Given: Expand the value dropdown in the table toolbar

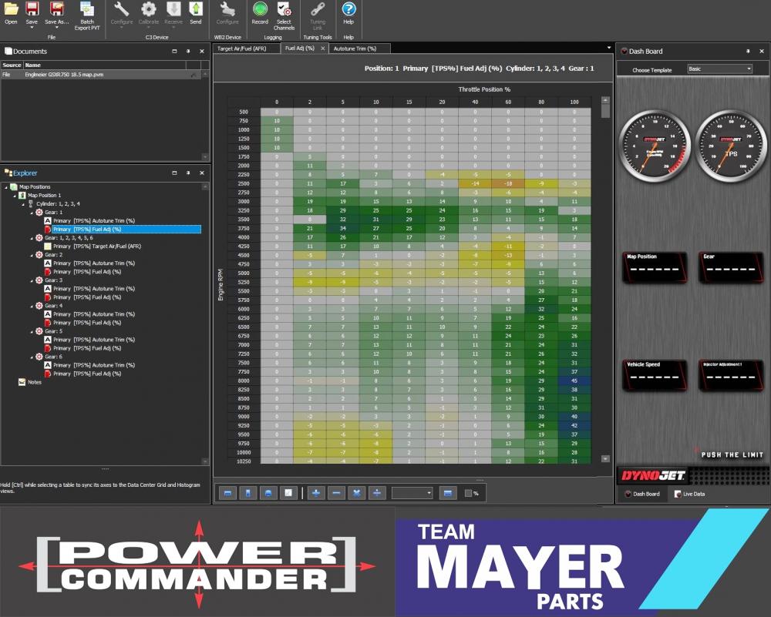Looking at the screenshot, I should pos(429,491).
